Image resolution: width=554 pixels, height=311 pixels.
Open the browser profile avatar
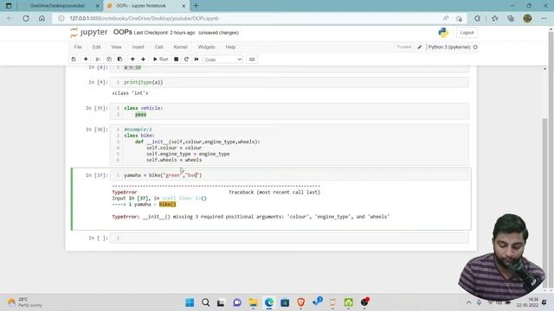(x=527, y=18)
